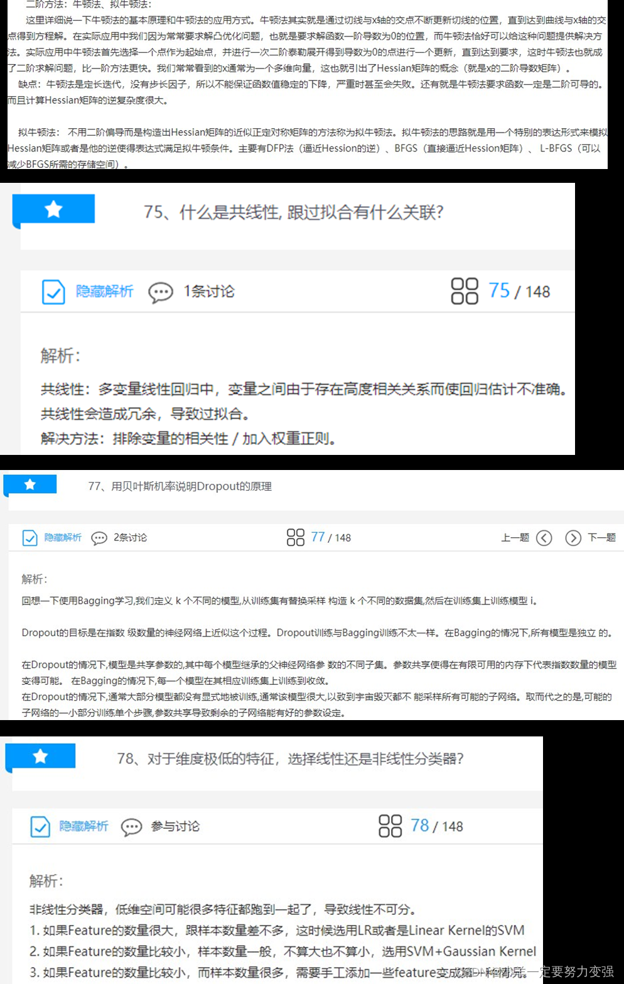Open the comment bubble icon beside 1条讨论
The width and height of the screenshot is (624, 984).
tap(161, 292)
